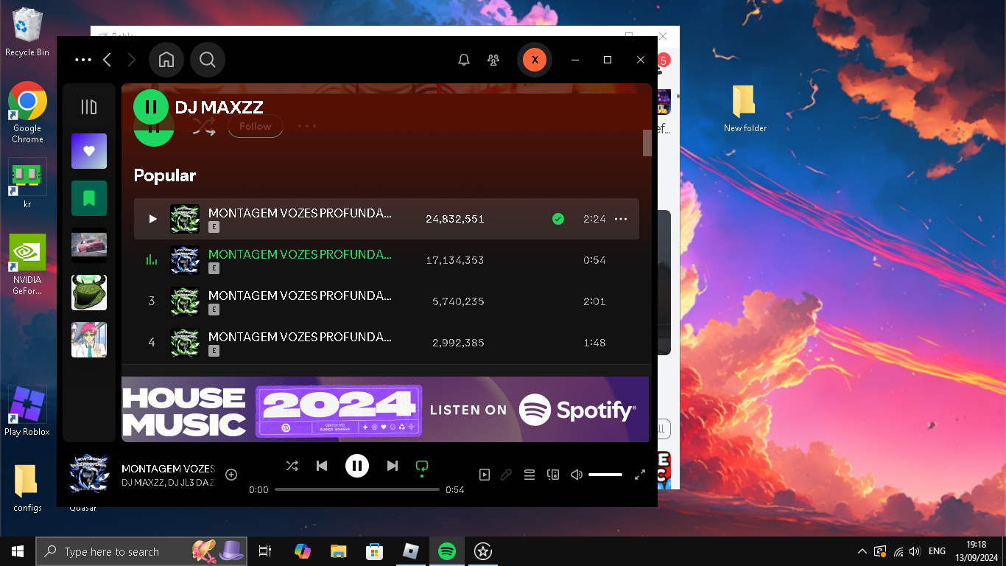This screenshot has height=566, width=1006.
Task: Open the now-playing album art in player bar
Action: point(90,474)
